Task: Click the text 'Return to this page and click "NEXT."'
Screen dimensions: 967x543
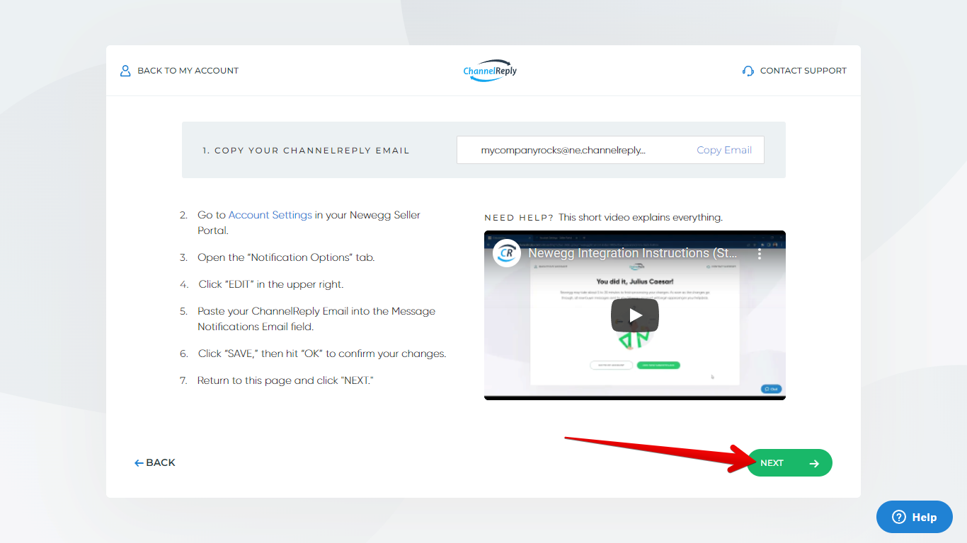Action: point(285,380)
